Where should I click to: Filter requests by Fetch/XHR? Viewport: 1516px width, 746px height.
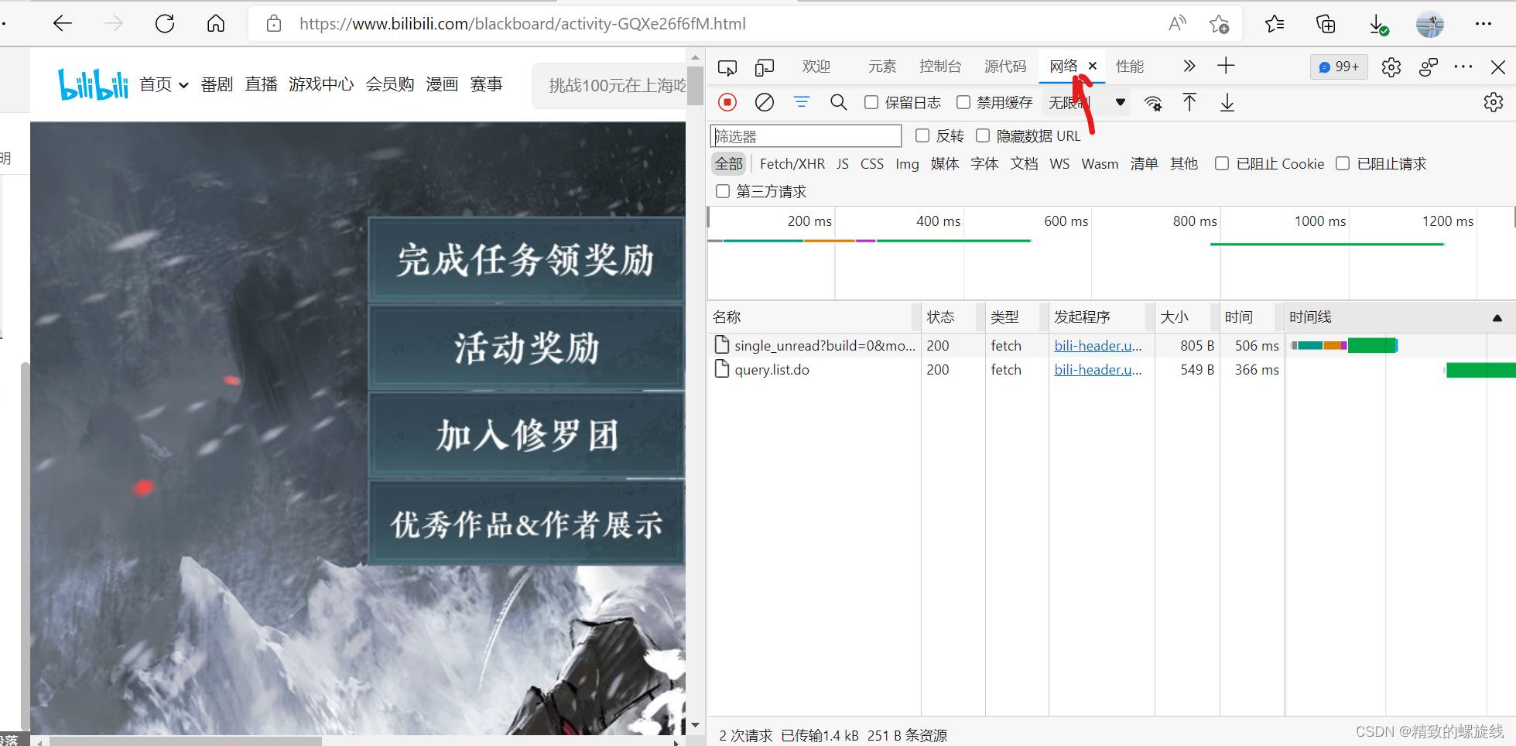(x=792, y=163)
